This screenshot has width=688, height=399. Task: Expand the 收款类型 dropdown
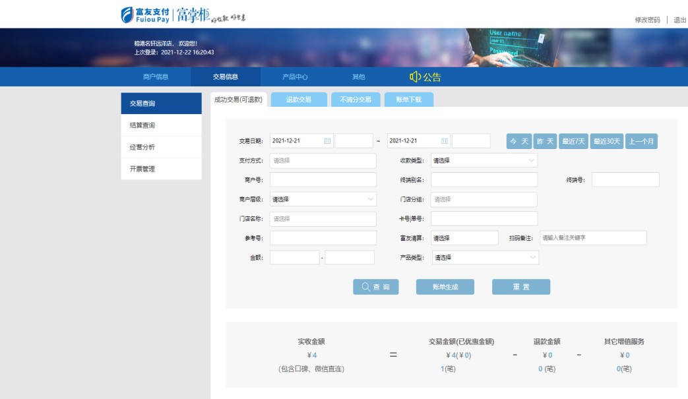[531, 160]
